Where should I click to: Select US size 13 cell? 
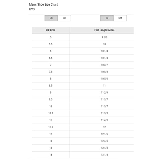(51, 141)
